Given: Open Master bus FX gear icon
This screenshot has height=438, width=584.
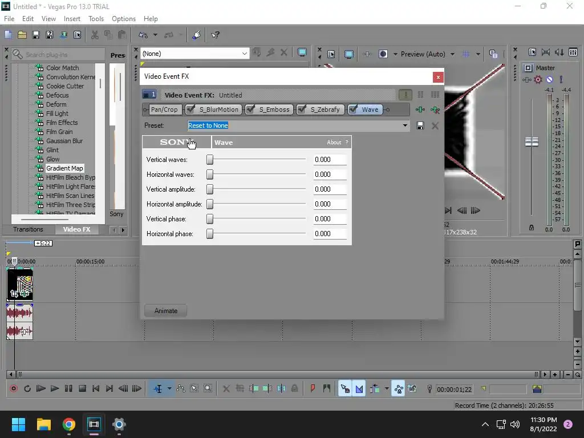Looking at the screenshot, I should 538,79.
